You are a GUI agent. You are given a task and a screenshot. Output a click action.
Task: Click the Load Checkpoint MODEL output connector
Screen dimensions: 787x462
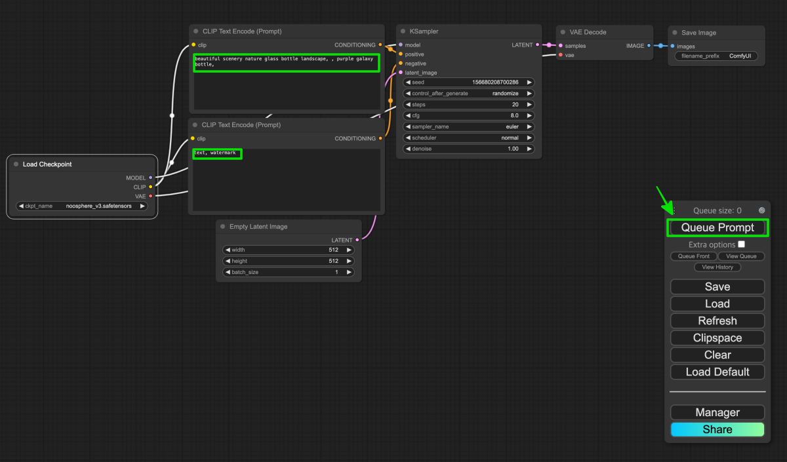pos(151,178)
